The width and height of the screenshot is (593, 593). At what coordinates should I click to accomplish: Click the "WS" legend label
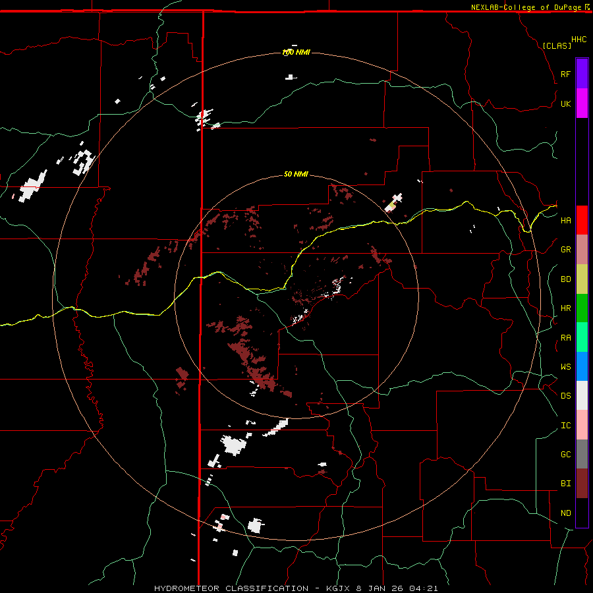565,366
